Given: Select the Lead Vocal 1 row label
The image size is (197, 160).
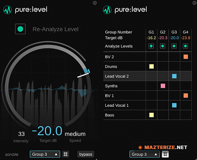Looking at the screenshot, I should pos(117,105).
